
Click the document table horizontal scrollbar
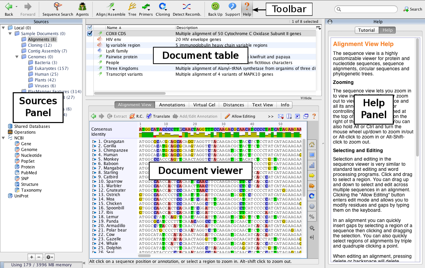130,93
